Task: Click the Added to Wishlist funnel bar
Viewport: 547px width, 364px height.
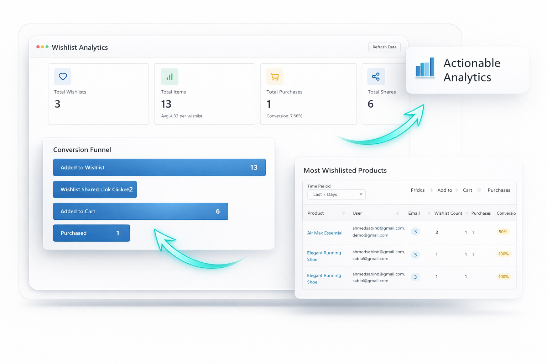Action: click(x=159, y=167)
